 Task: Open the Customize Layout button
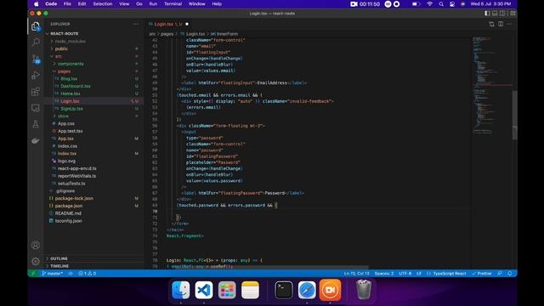(x=513, y=14)
